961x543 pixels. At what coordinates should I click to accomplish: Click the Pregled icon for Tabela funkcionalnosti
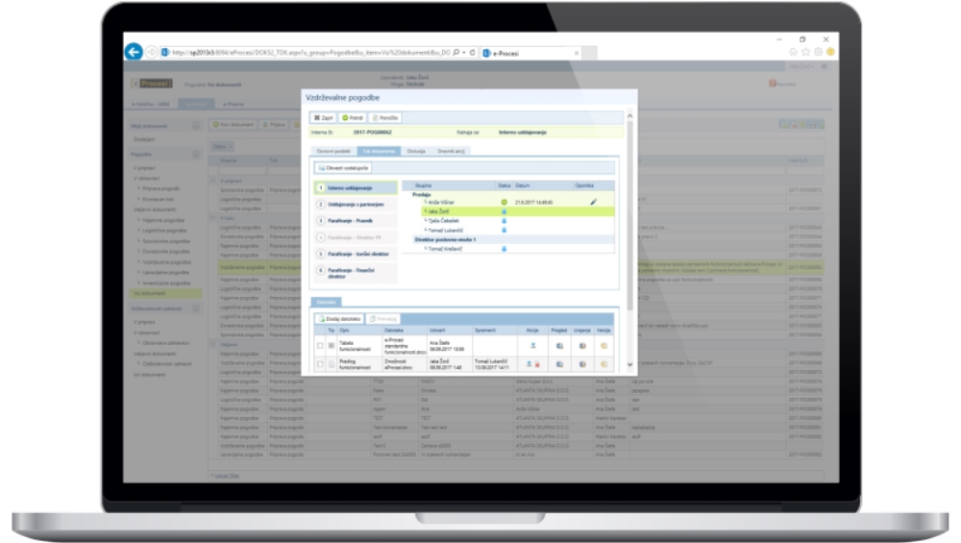coord(558,344)
